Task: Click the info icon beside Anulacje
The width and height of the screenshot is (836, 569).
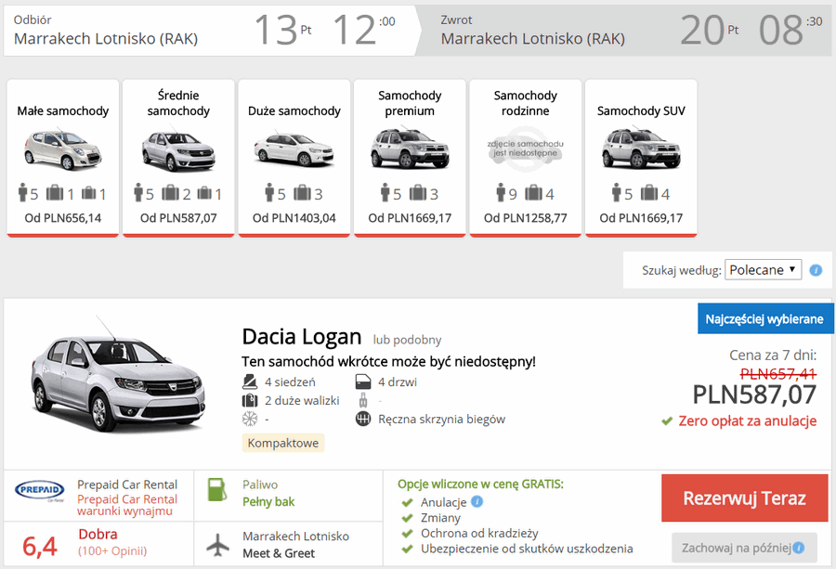Action: (477, 502)
